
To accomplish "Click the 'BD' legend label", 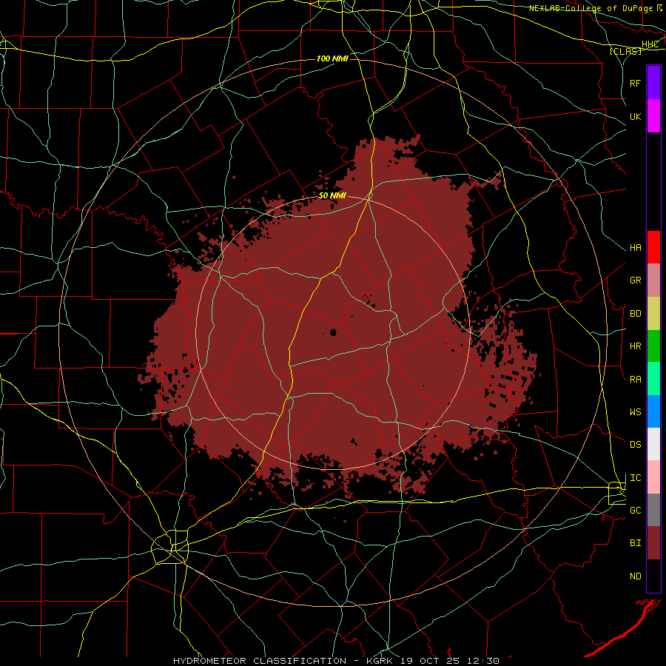I will [x=636, y=314].
